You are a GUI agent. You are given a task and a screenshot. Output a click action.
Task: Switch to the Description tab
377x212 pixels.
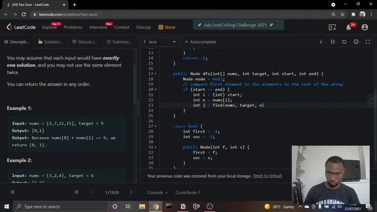17,42
